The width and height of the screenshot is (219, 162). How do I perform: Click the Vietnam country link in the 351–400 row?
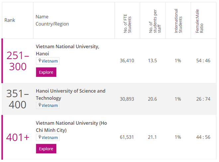click(50, 105)
